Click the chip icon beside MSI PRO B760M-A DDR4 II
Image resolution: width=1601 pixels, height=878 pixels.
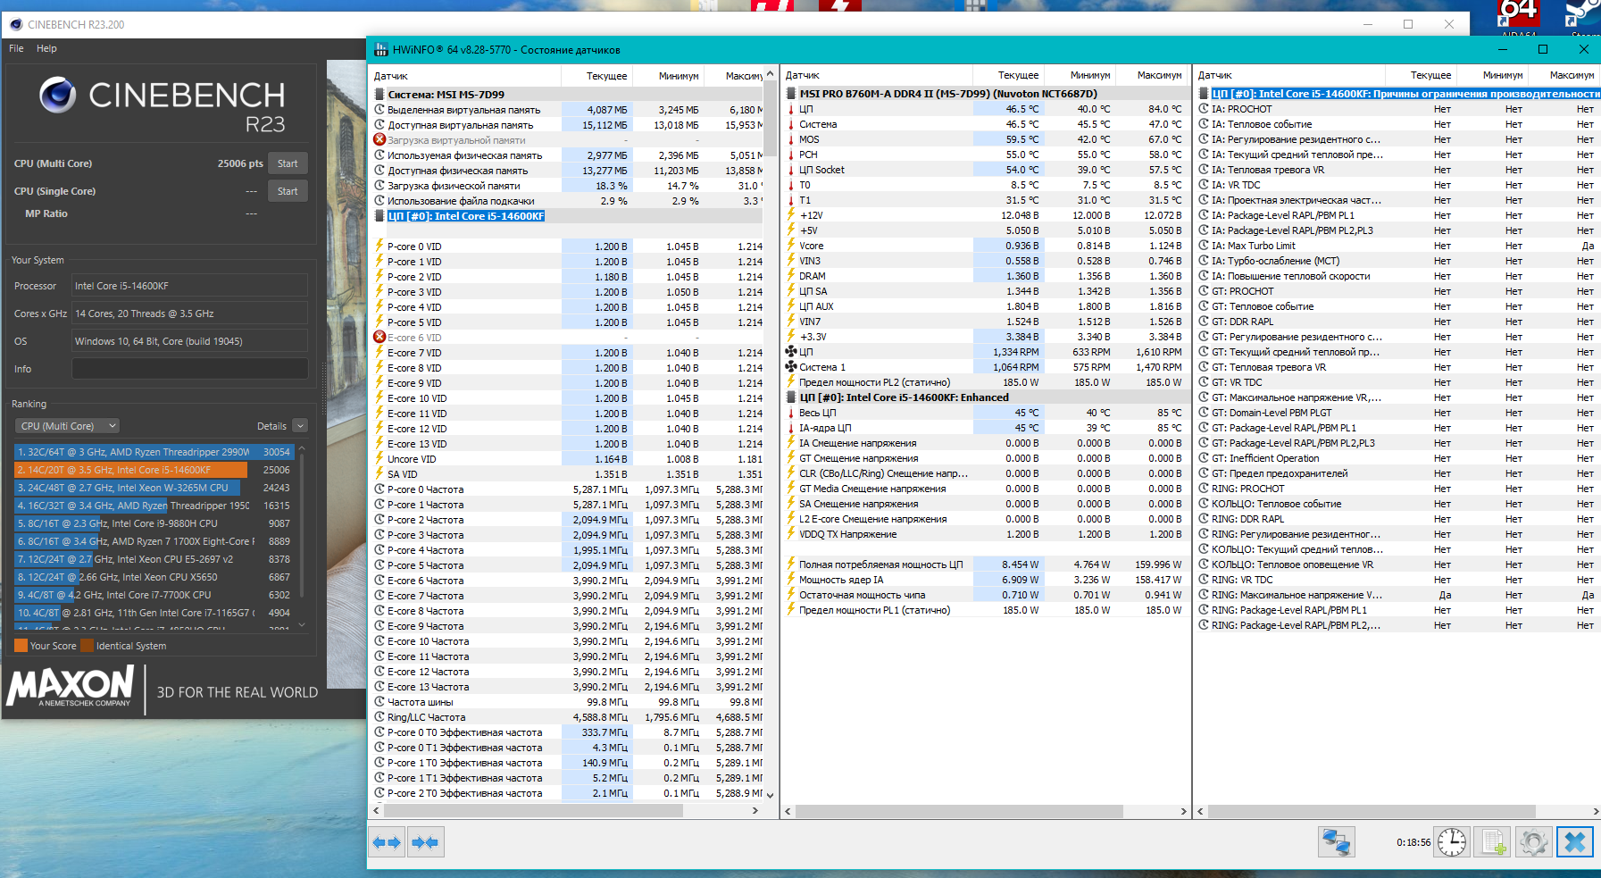[792, 94]
